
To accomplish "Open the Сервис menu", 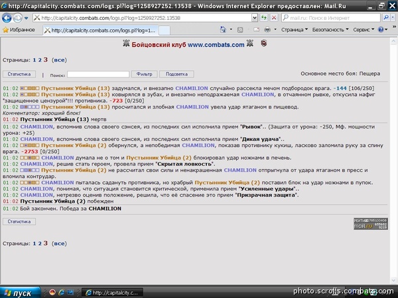I will pos(364,30).
